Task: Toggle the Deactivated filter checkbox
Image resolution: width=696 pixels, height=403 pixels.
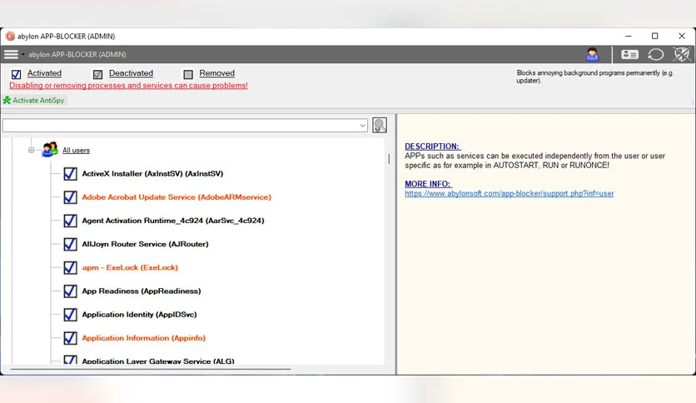Action: [x=97, y=74]
